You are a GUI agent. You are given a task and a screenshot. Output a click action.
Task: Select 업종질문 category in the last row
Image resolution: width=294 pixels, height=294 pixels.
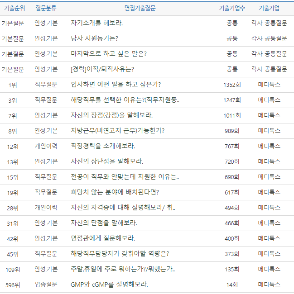[x=46, y=285]
